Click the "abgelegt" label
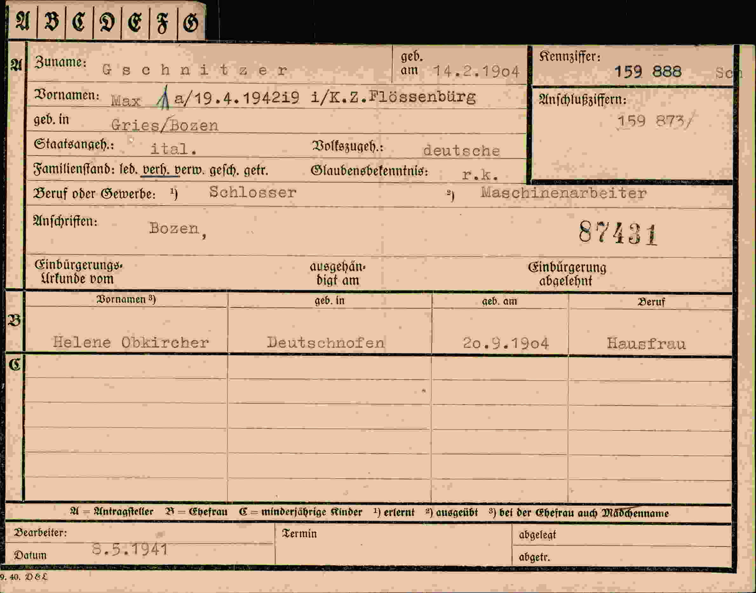756x593 pixels. (x=537, y=535)
